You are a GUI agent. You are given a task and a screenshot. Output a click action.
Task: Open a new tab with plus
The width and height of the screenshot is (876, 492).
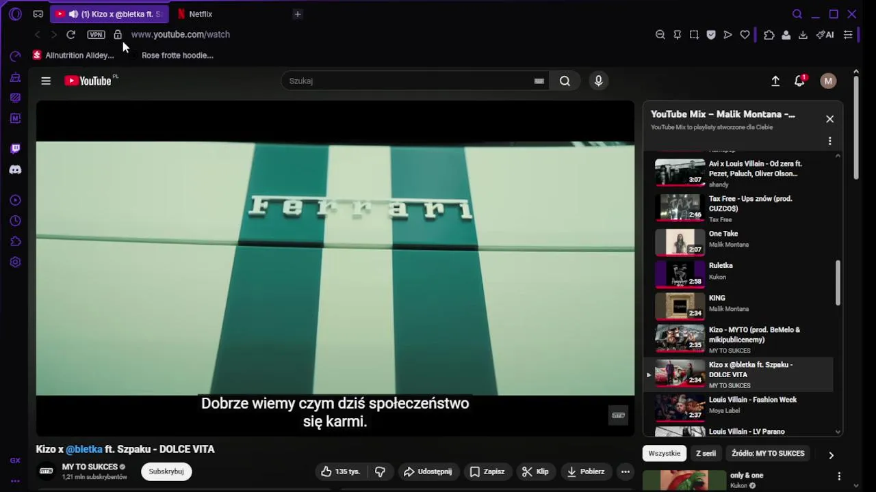(x=298, y=14)
